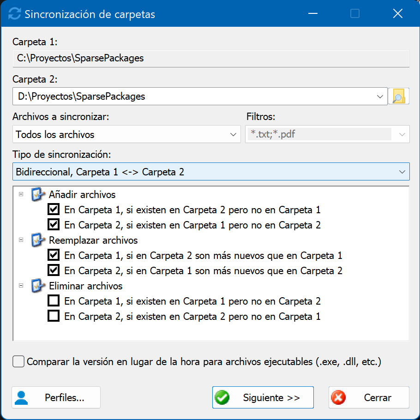Open the Tipo de sincronización dropdown

click(211, 172)
